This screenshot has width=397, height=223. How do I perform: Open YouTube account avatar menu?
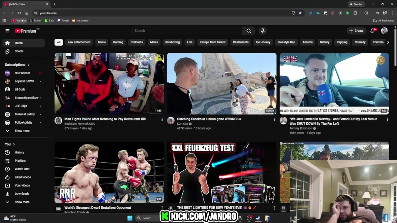click(x=384, y=31)
